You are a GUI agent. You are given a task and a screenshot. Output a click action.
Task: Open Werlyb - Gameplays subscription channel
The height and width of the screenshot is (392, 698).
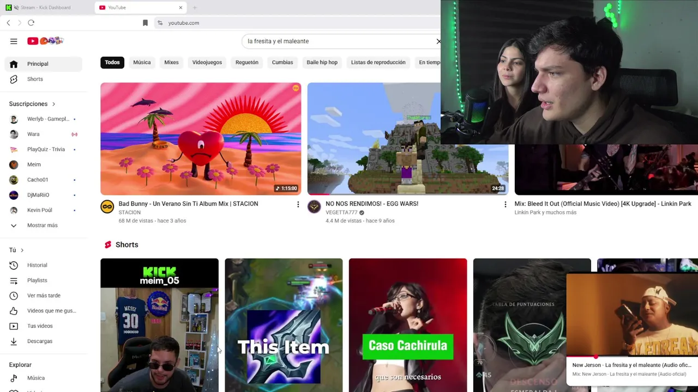click(44, 119)
